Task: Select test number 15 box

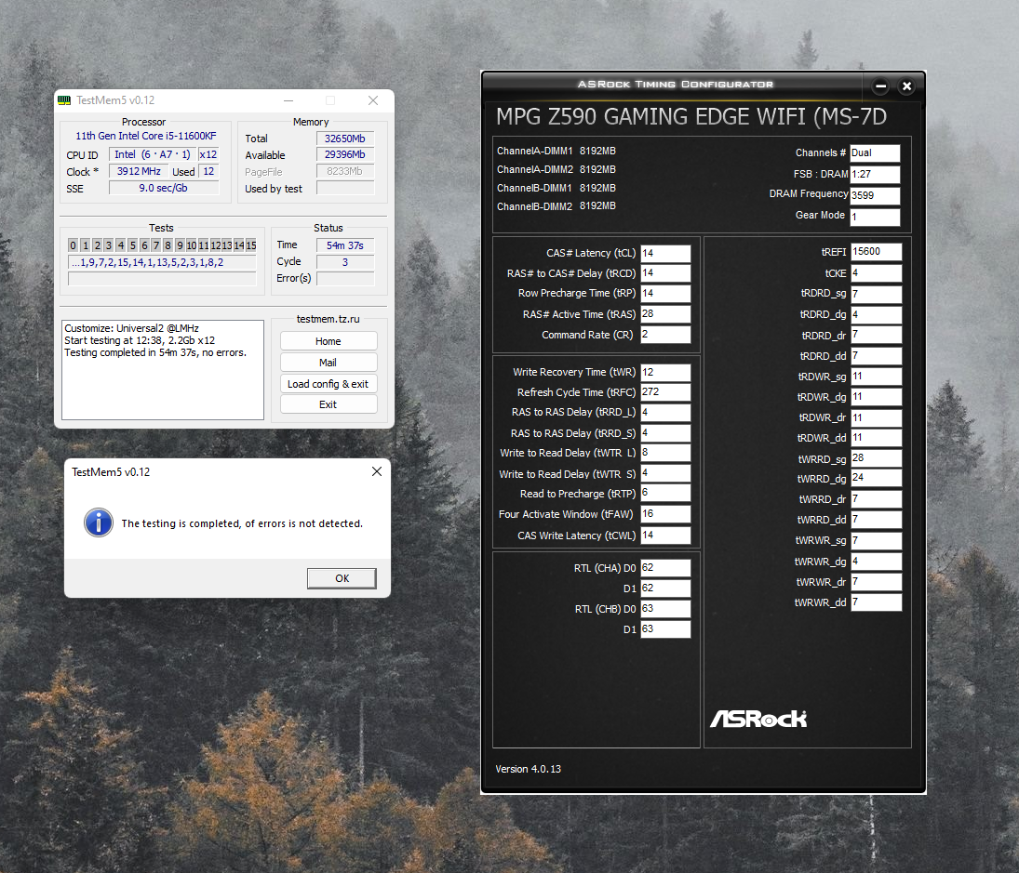Action: (251, 245)
